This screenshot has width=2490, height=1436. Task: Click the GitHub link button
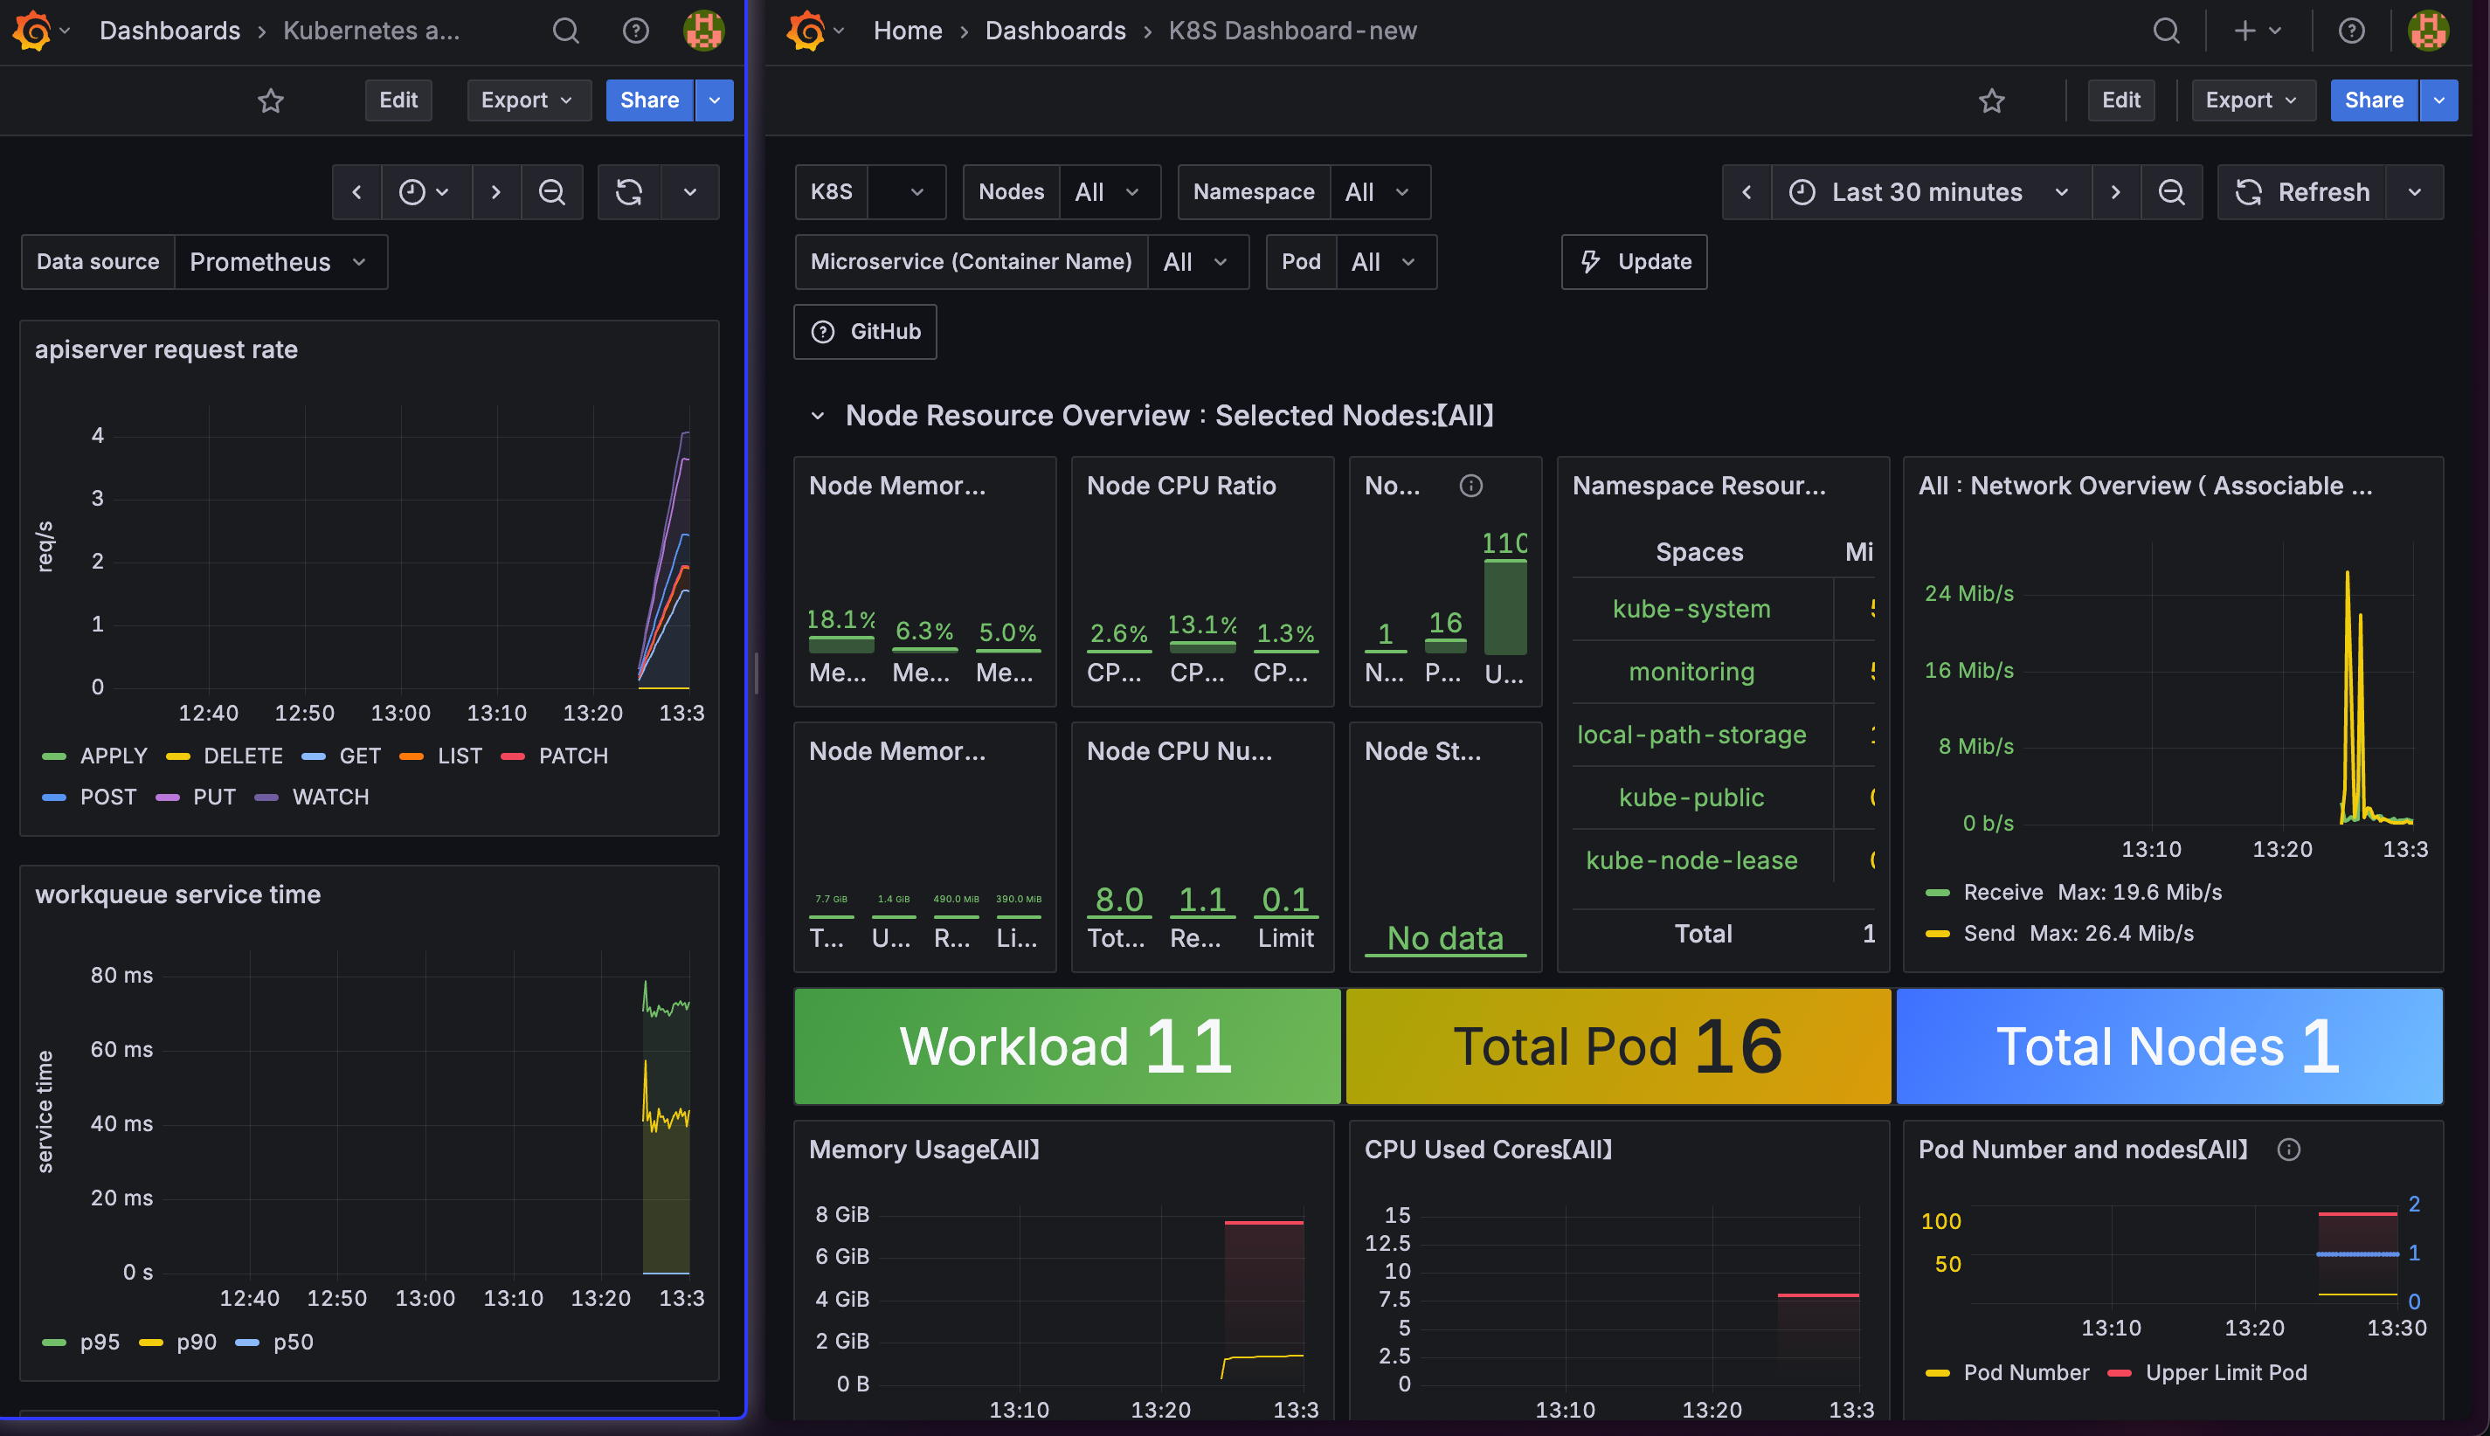point(865,333)
